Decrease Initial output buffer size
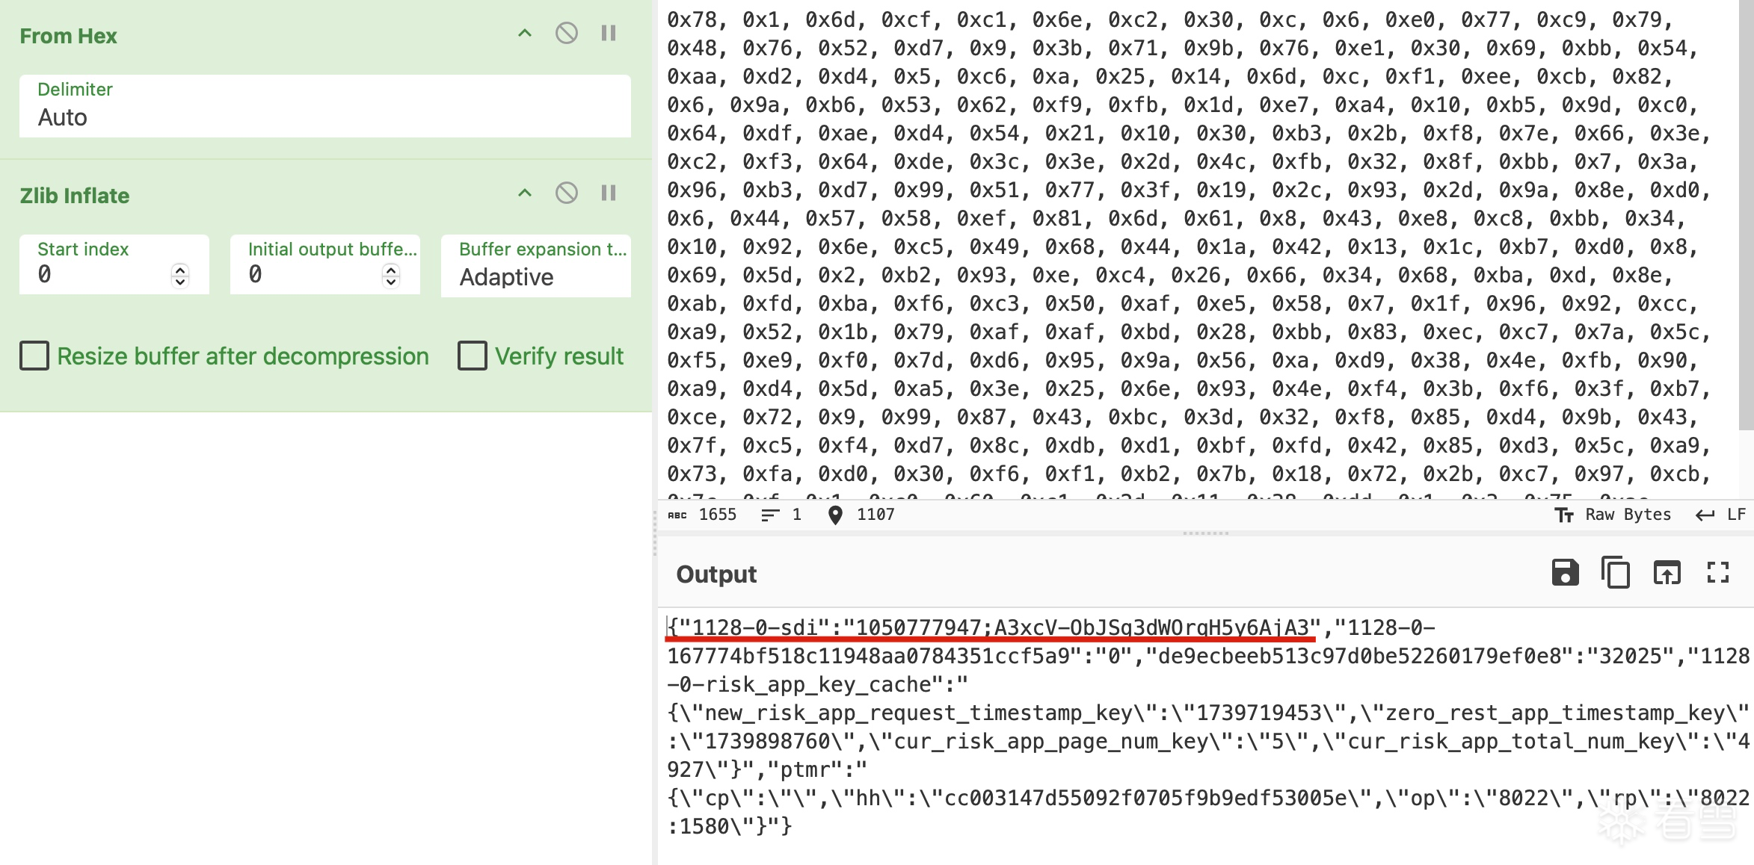 click(x=391, y=282)
